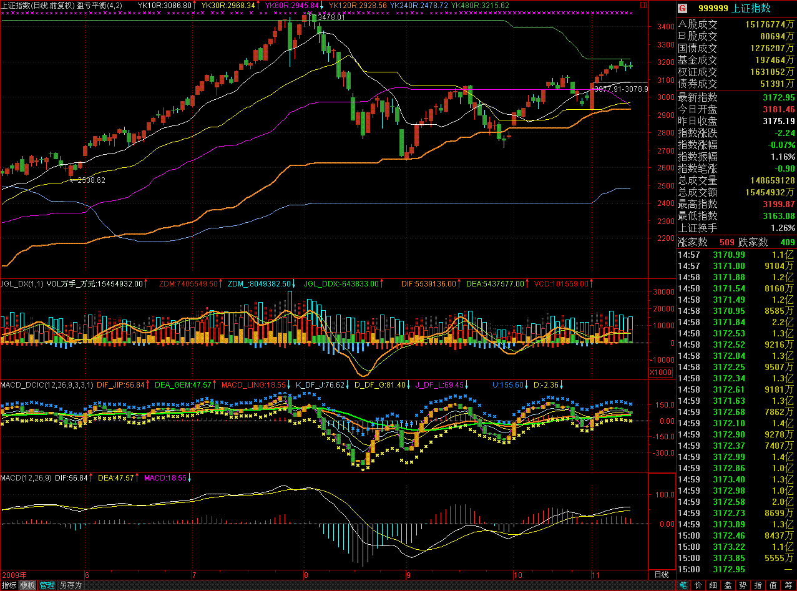Click the ZDM:7405549.50 value label
Viewport: 797px width, 591px height.
[188, 284]
